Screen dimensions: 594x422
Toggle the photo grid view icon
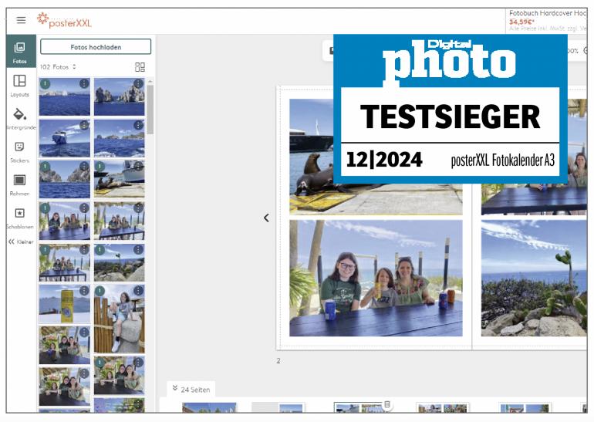(x=140, y=67)
